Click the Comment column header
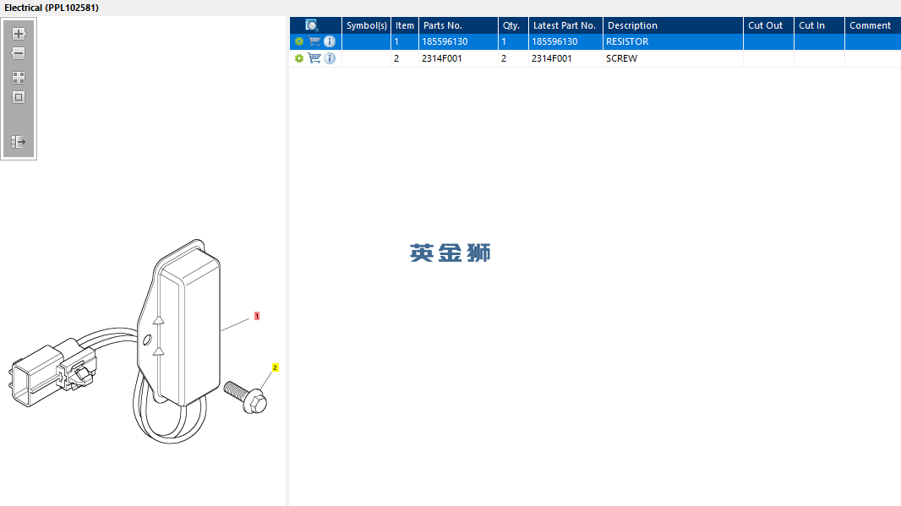 pos(873,25)
